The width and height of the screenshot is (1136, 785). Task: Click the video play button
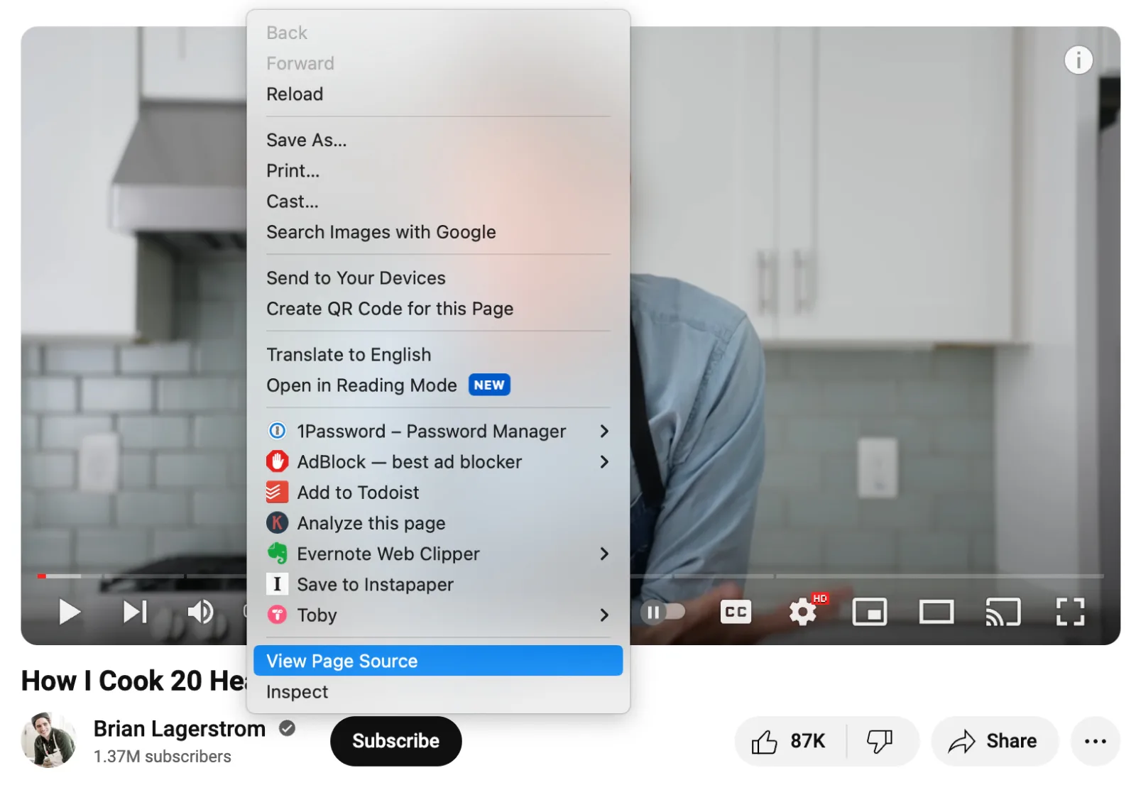[x=69, y=612]
